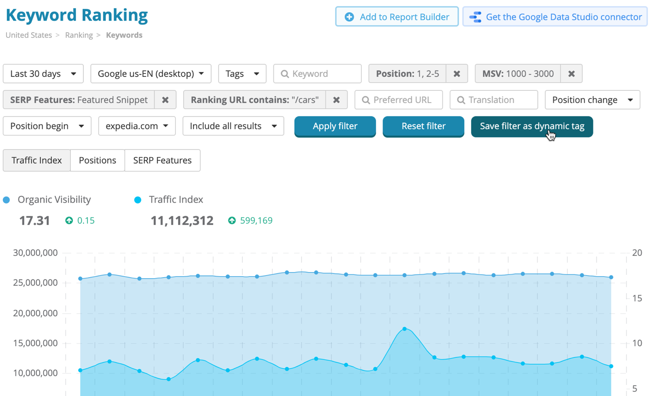The height and width of the screenshot is (396, 660).
Task: Remove the MSV 1000 - 3000 filter
Action: [x=571, y=74]
